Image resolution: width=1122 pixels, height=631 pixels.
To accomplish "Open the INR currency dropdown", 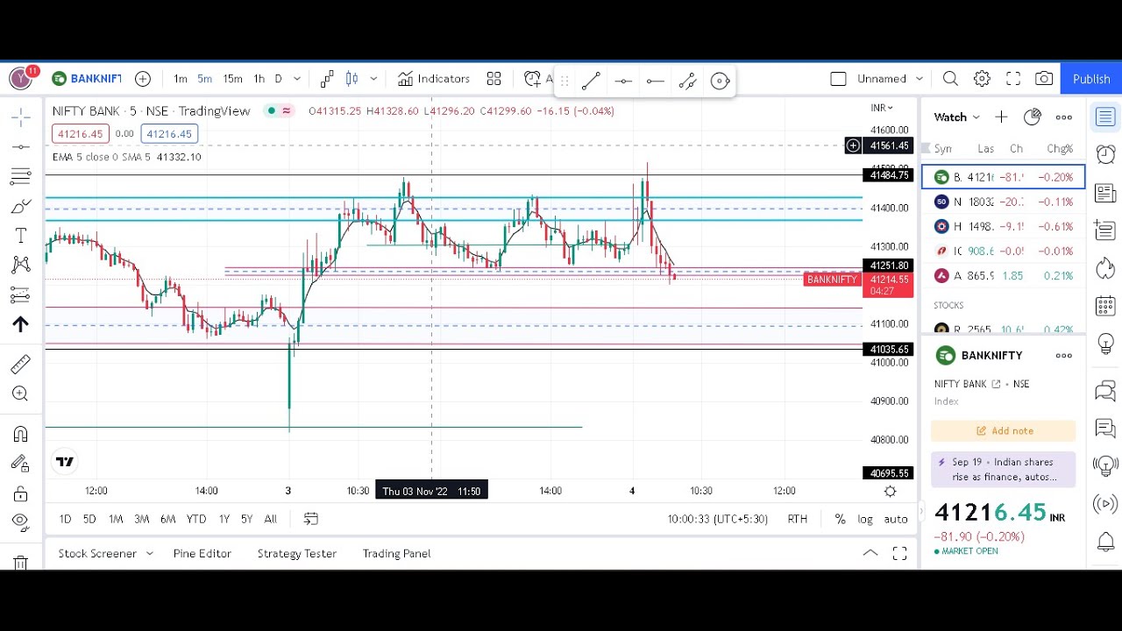I will [x=881, y=108].
